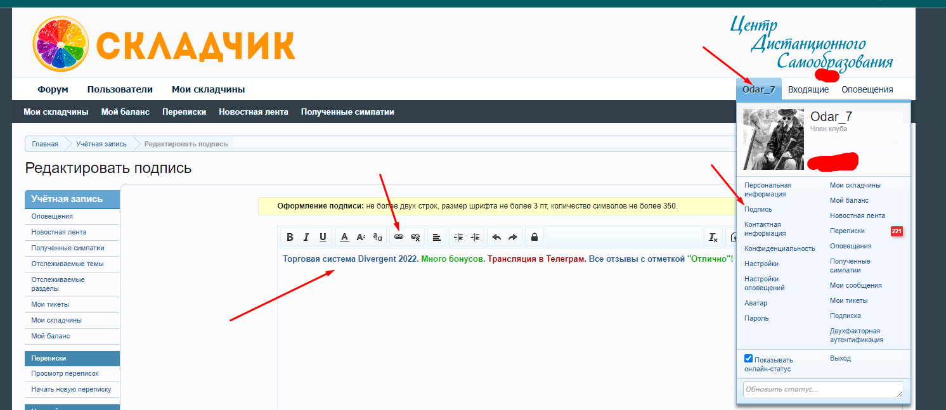Select Переписки in dark subnav
946x410 pixels.
pos(185,112)
